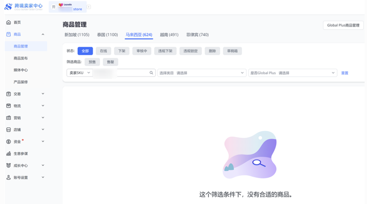The image size is (367, 204).
Task: Click the 资金 dollar coin icon
Action: 9,142
